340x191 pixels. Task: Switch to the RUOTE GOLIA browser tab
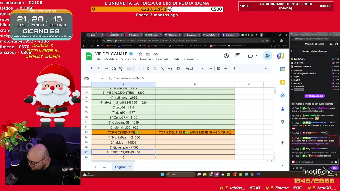pyautogui.click(x=153, y=35)
